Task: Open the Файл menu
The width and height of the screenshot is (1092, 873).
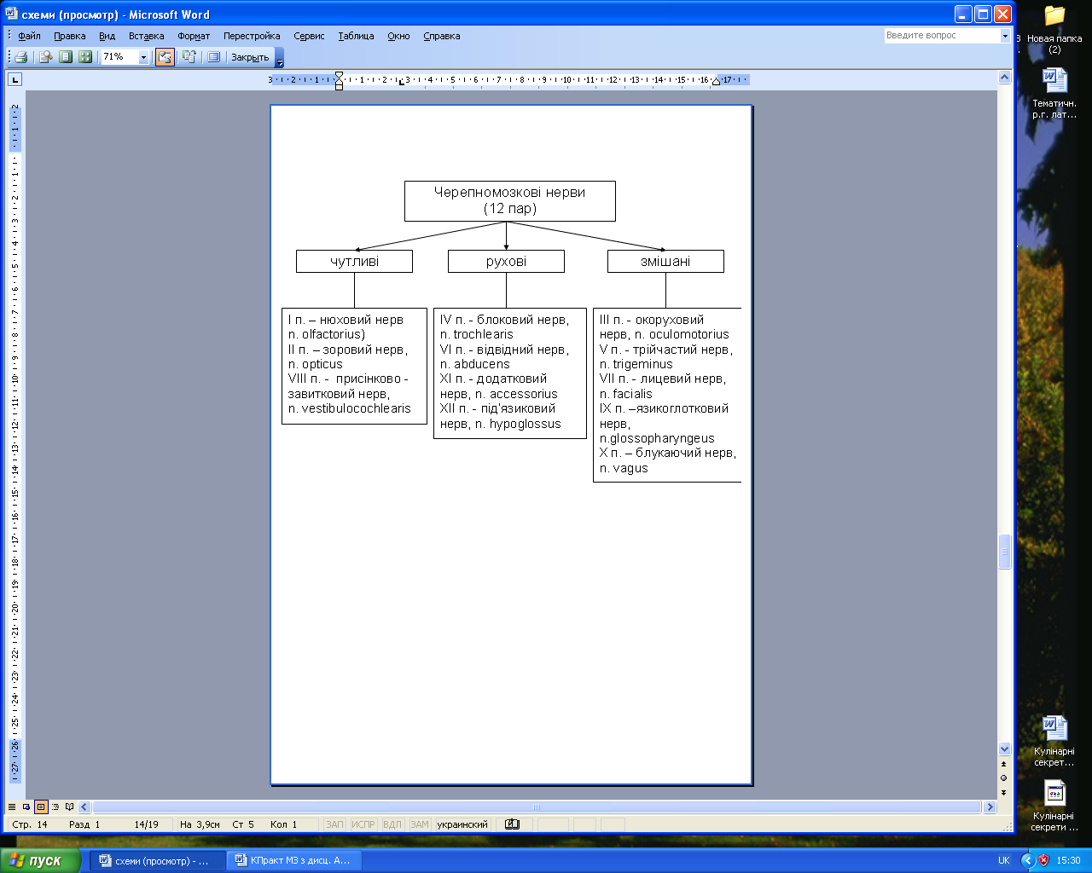Action: click(29, 36)
